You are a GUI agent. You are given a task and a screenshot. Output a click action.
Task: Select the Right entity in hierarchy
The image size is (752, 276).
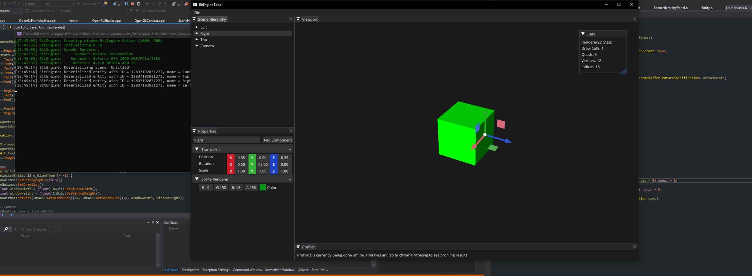click(243, 33)
